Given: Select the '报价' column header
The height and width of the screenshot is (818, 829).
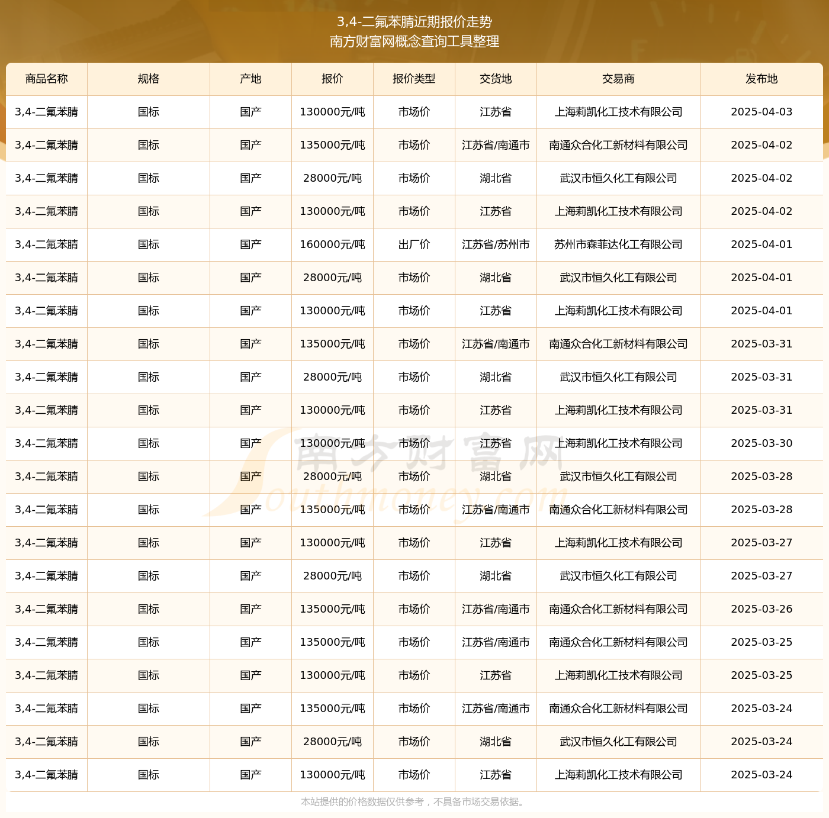Looking at the screenshot, I should [332, 79].
